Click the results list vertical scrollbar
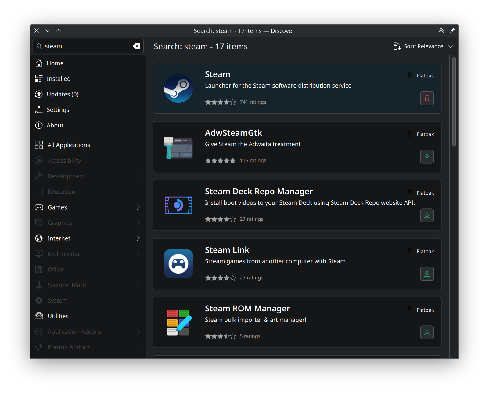This screenshot has width=489, height=394. click(454, 102)
